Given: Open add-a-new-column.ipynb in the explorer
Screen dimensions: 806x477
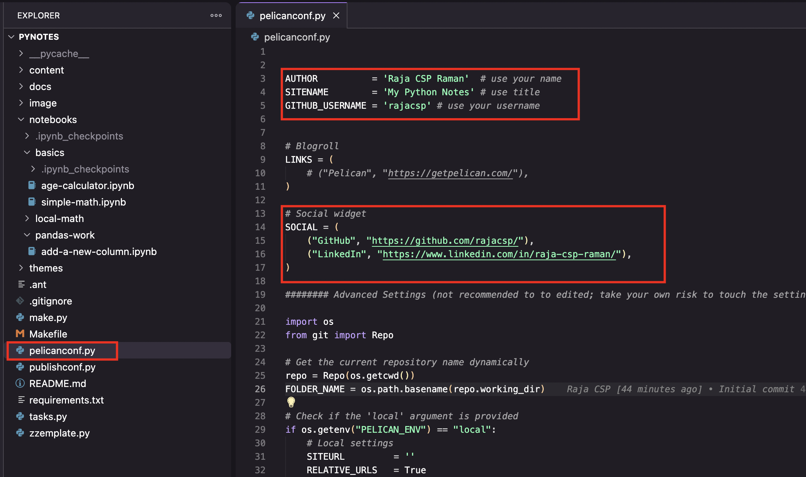Looking at the screenshot, I should click(99, 251).
